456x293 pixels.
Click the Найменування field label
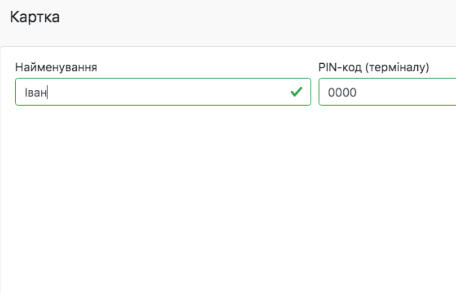(56, 68)
